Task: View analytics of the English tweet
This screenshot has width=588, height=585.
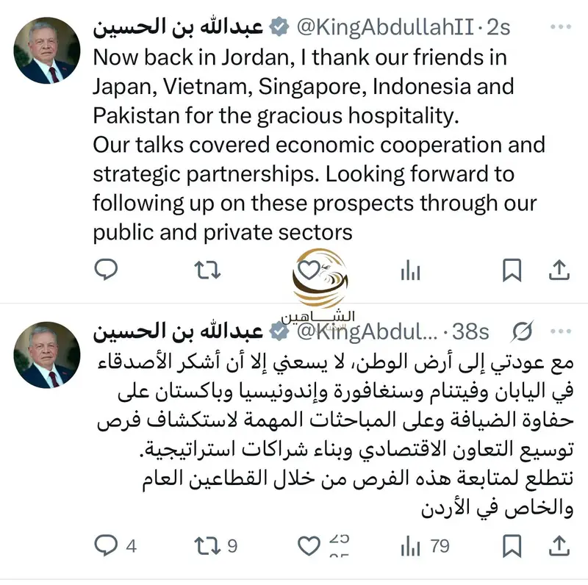Action: click(x=410, y=271)
